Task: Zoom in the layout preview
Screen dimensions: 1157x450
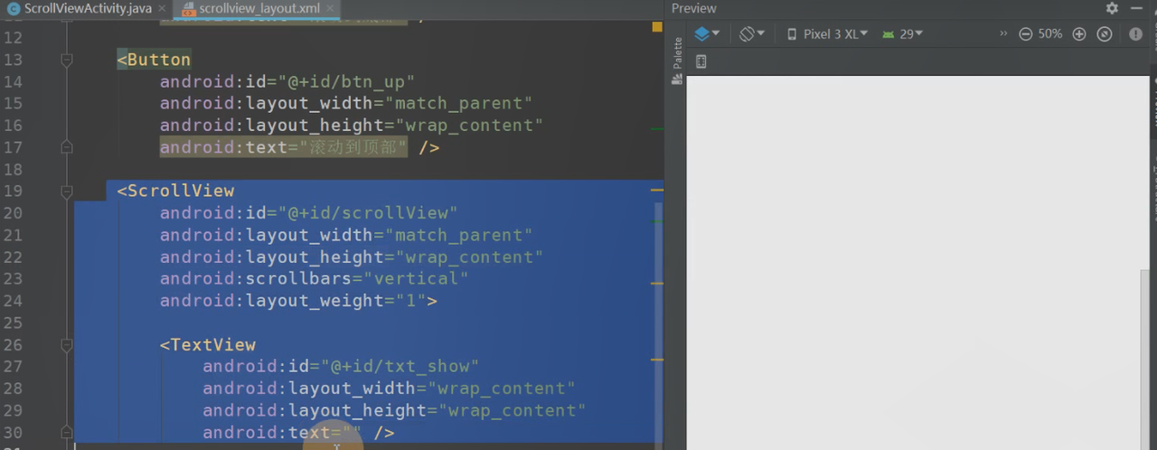Action: pyautogui.click(x=1078, y=33)
